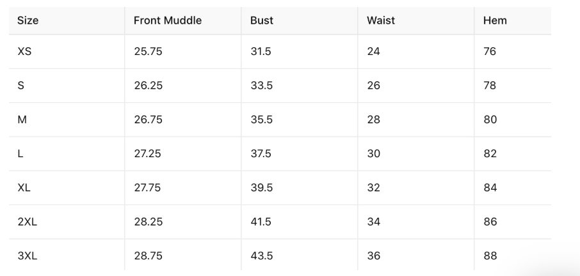Click the 28.75 front muddle value
The image size is (580, 276).
tap(148, 256)
